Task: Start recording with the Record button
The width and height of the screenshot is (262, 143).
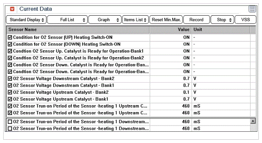Action: pyautogui.click(x=196, y=20)
